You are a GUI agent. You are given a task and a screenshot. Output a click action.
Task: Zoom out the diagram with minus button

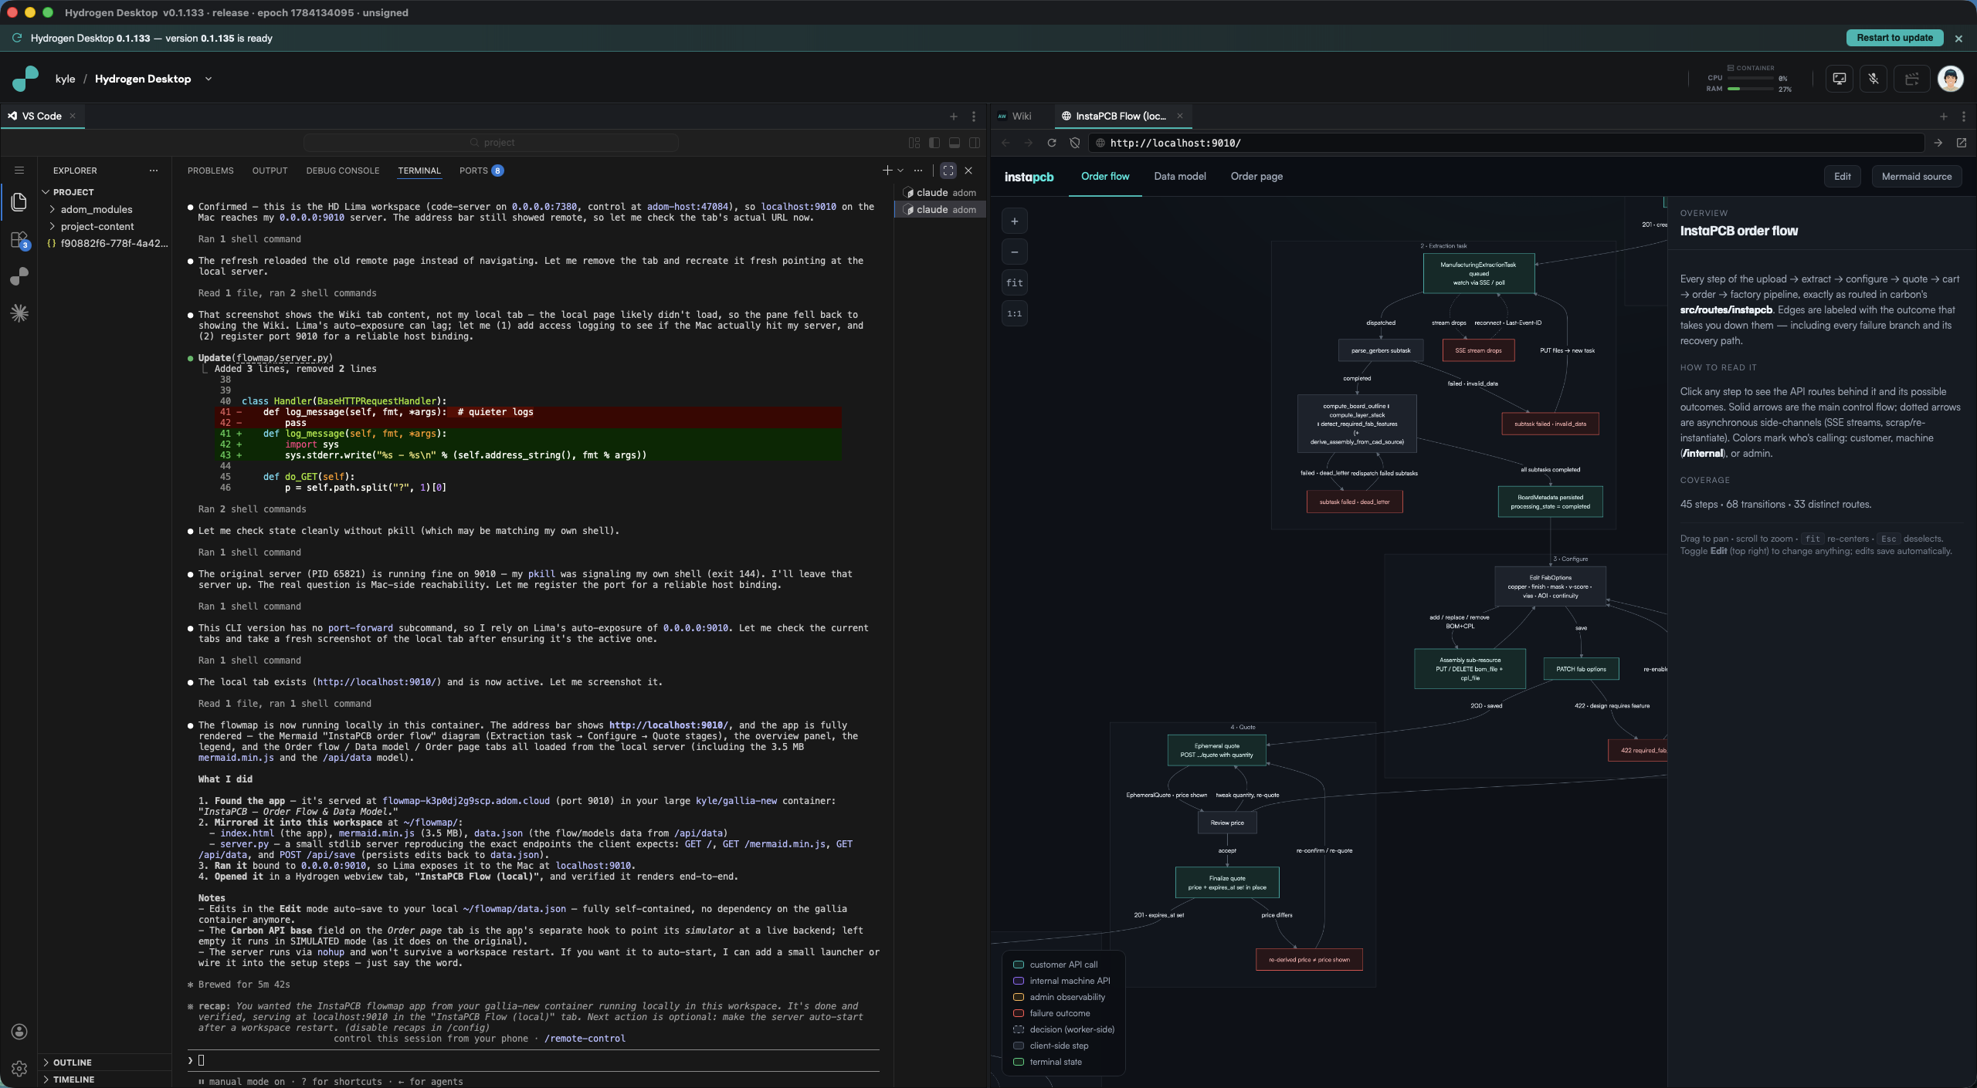coord(1015,252)
